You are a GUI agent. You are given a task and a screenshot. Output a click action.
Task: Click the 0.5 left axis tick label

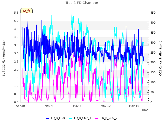(16, 94)
